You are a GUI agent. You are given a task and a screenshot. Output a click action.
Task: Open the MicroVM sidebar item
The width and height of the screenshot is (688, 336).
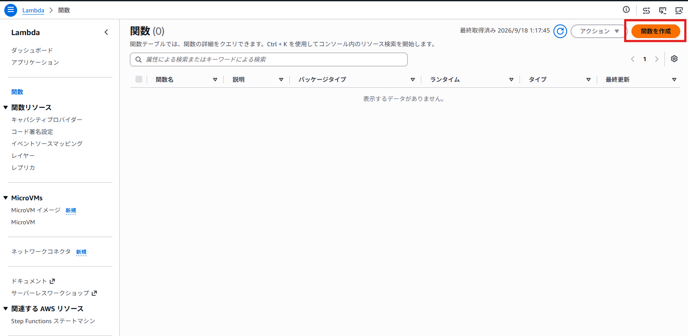[x=23, y=222]
